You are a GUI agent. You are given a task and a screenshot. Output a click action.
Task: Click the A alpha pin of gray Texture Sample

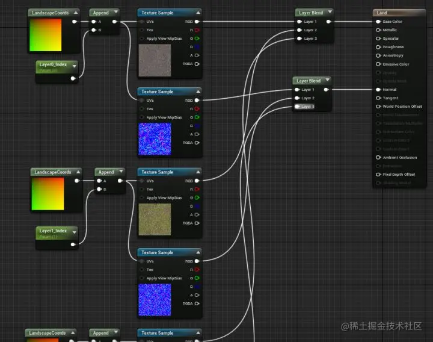click(x=197, y=55)
